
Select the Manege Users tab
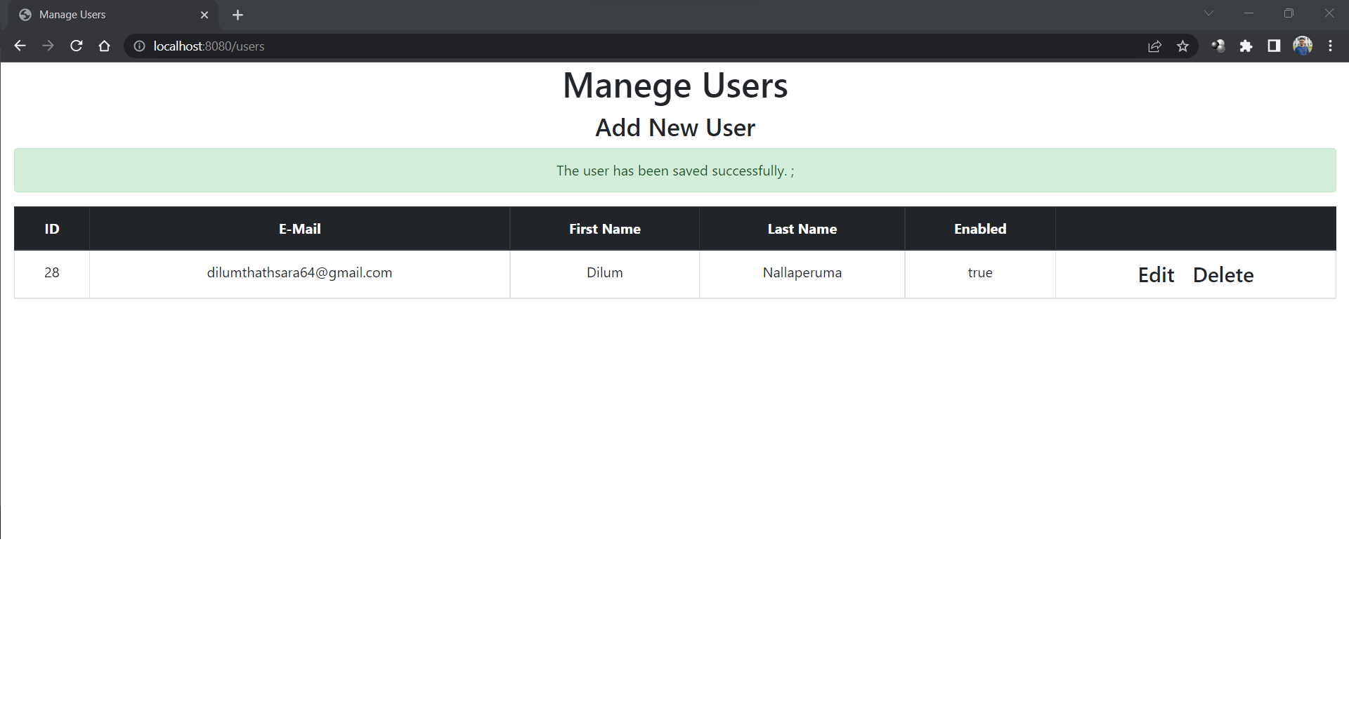tap(98, 14)
